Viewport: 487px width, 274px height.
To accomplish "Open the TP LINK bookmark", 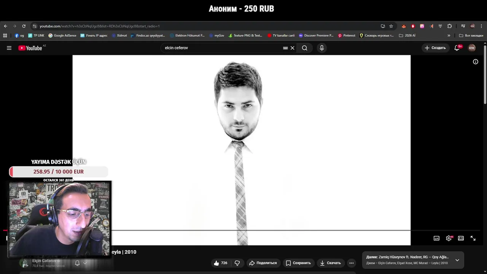I will 36,35.
